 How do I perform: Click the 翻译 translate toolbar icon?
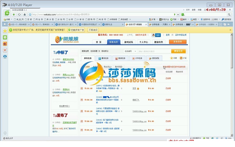pyautogui.click(x=184, y=19)
